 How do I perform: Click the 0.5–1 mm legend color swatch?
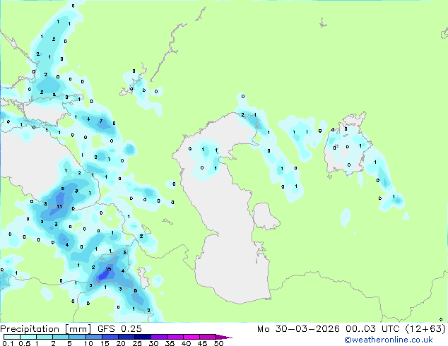[28, 337]
